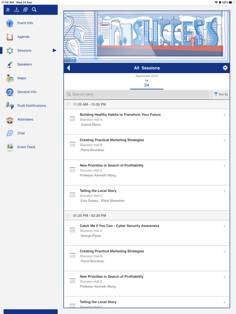Open the Push Notifications megaphone icon

tap(10, 106)
